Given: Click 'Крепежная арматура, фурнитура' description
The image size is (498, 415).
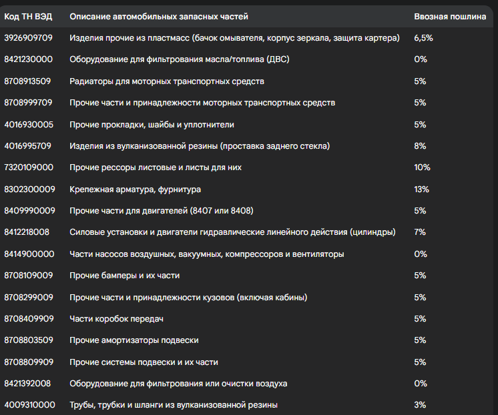Looking at the screenshot, I should 135,189.
